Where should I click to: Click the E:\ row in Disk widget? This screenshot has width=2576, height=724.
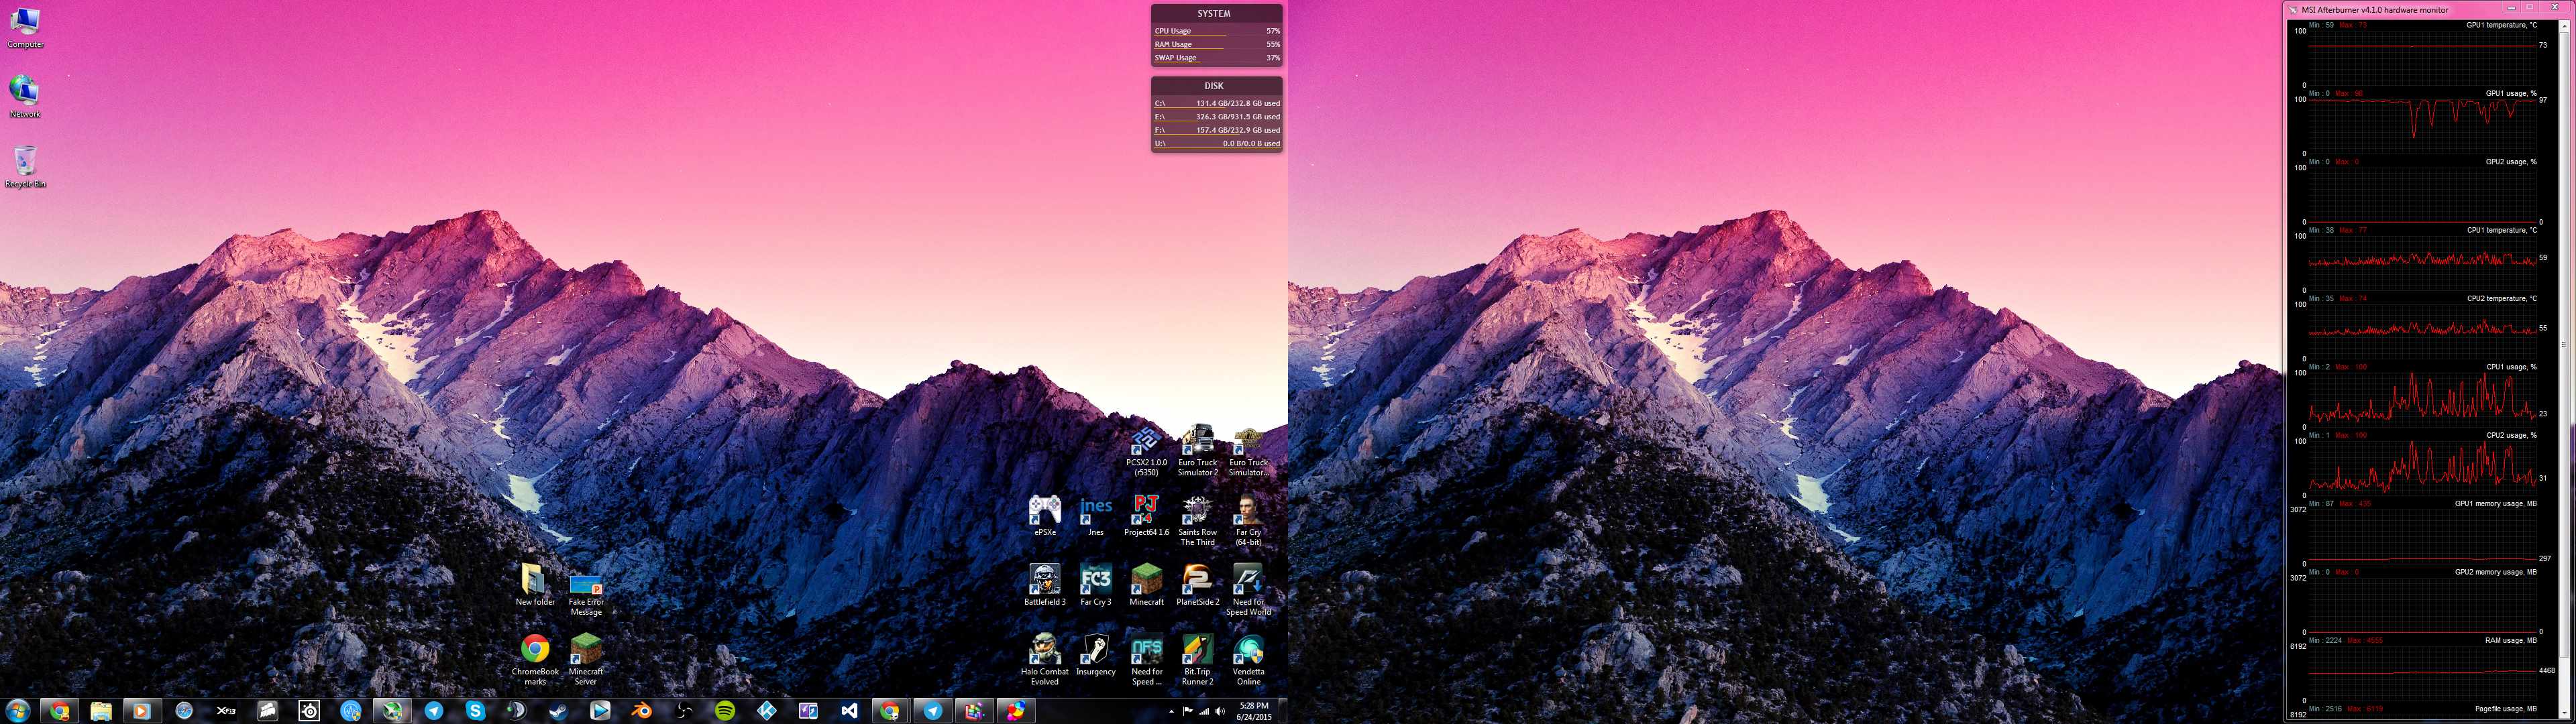click(x=1217, y=116)
